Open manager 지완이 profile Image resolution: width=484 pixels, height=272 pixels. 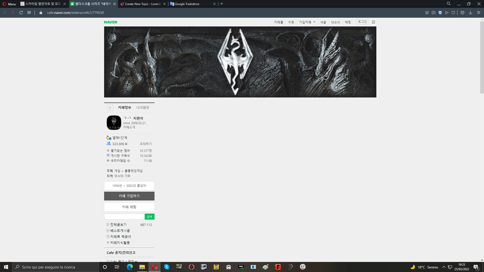coord(138,118)
